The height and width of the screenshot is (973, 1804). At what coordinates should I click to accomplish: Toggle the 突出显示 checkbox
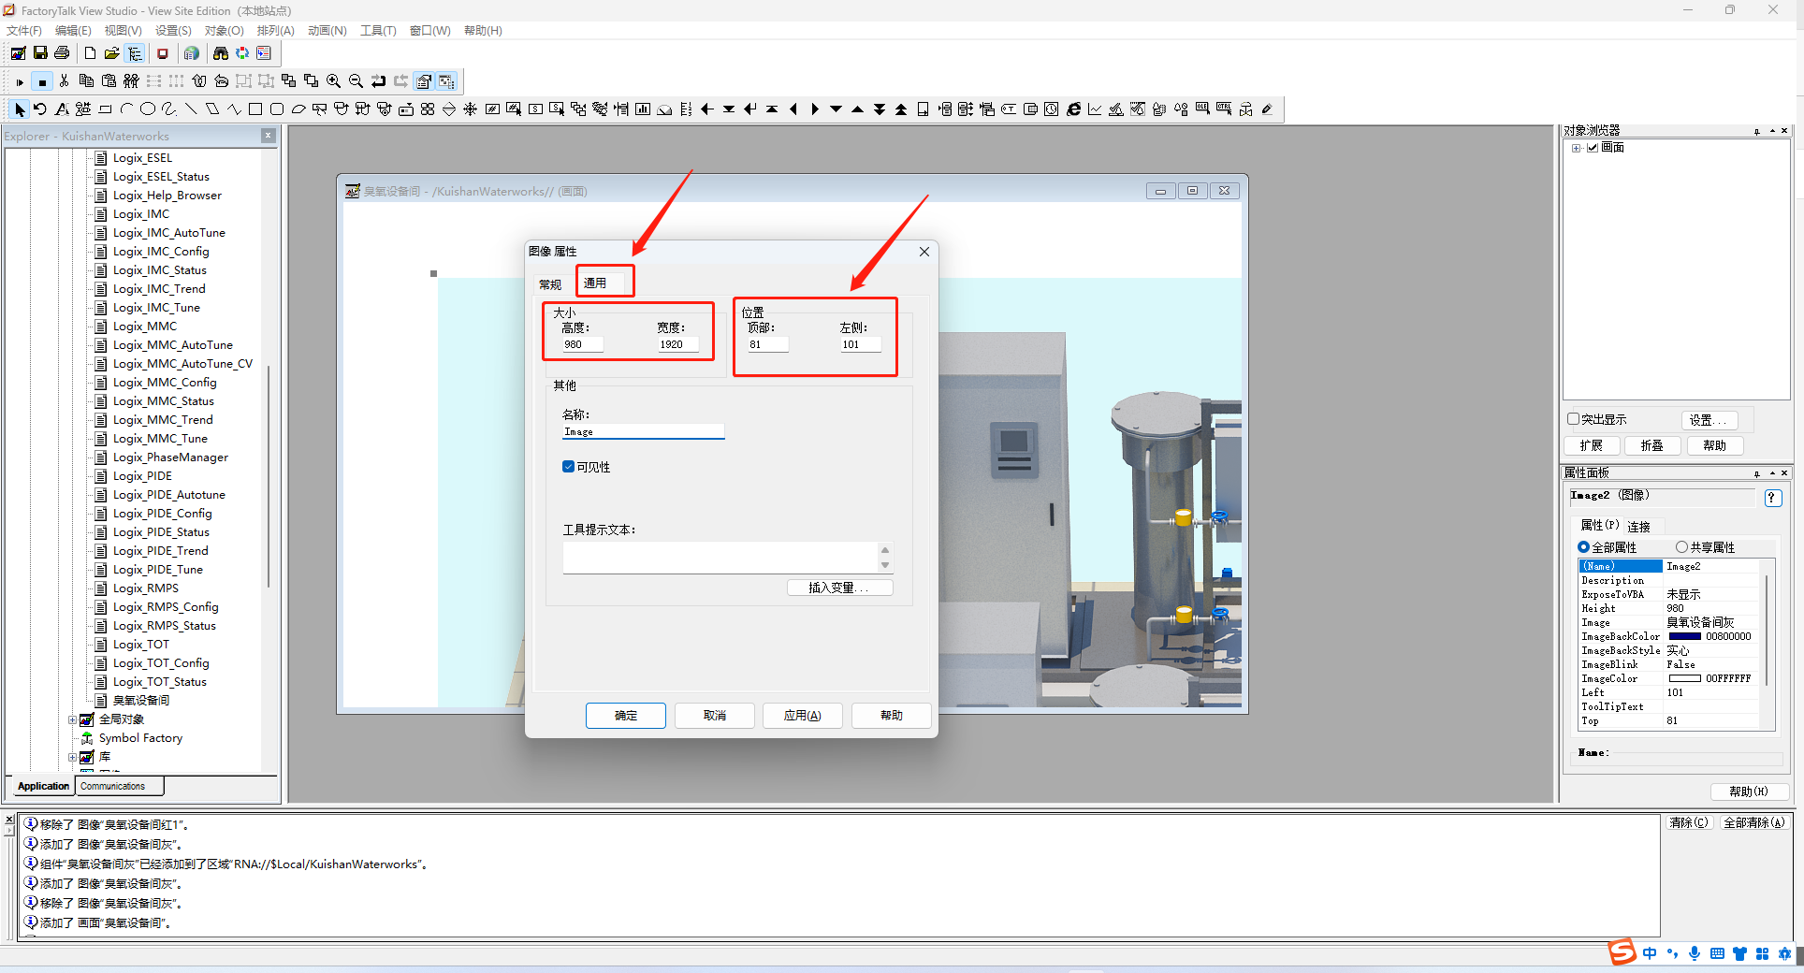coord(1574,419)
